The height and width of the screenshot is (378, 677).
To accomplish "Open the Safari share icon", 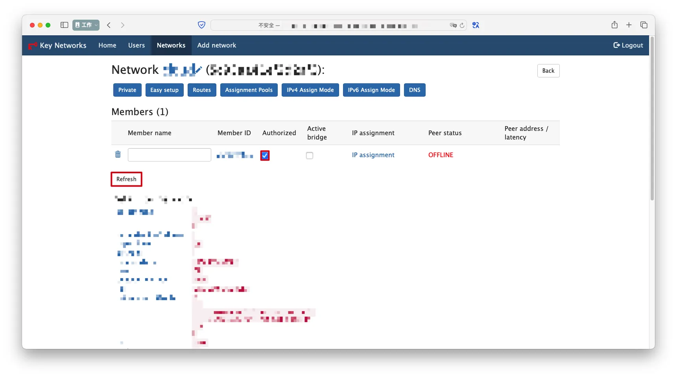I will tap(614, 25).
